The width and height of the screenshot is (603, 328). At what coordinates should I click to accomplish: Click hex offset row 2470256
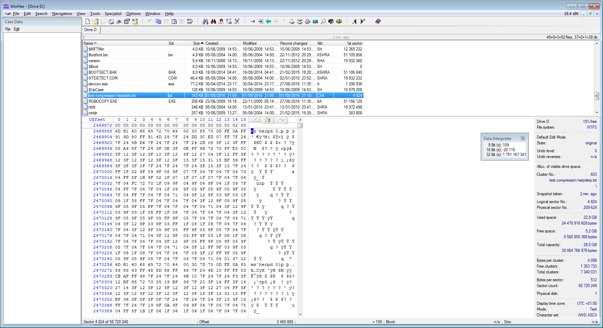(x=103, y=265)
